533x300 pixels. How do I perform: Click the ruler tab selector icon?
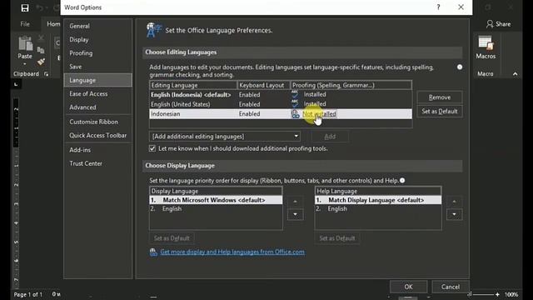pyautogui.click(x=16, y=84)
